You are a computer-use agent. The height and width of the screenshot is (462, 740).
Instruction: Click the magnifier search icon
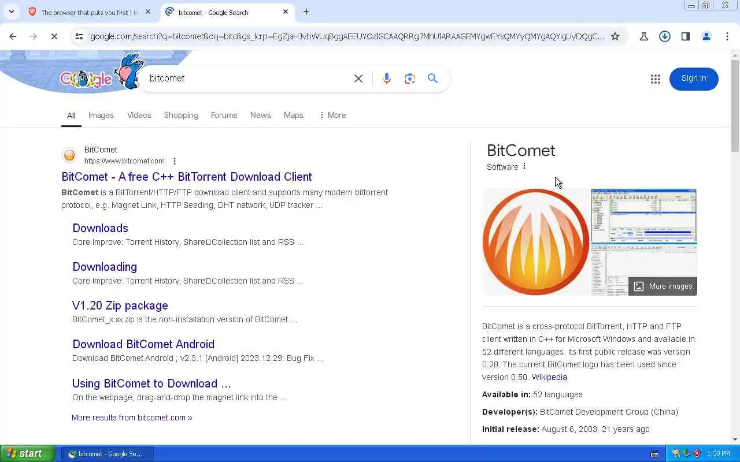click(x=432, y=79)
